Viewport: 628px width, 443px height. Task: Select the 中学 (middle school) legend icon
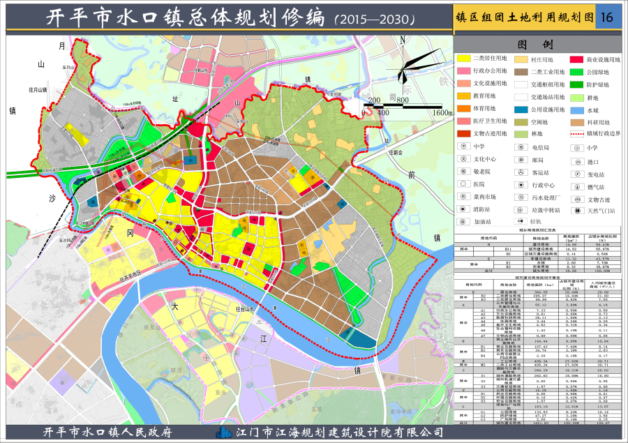(463, 145)
